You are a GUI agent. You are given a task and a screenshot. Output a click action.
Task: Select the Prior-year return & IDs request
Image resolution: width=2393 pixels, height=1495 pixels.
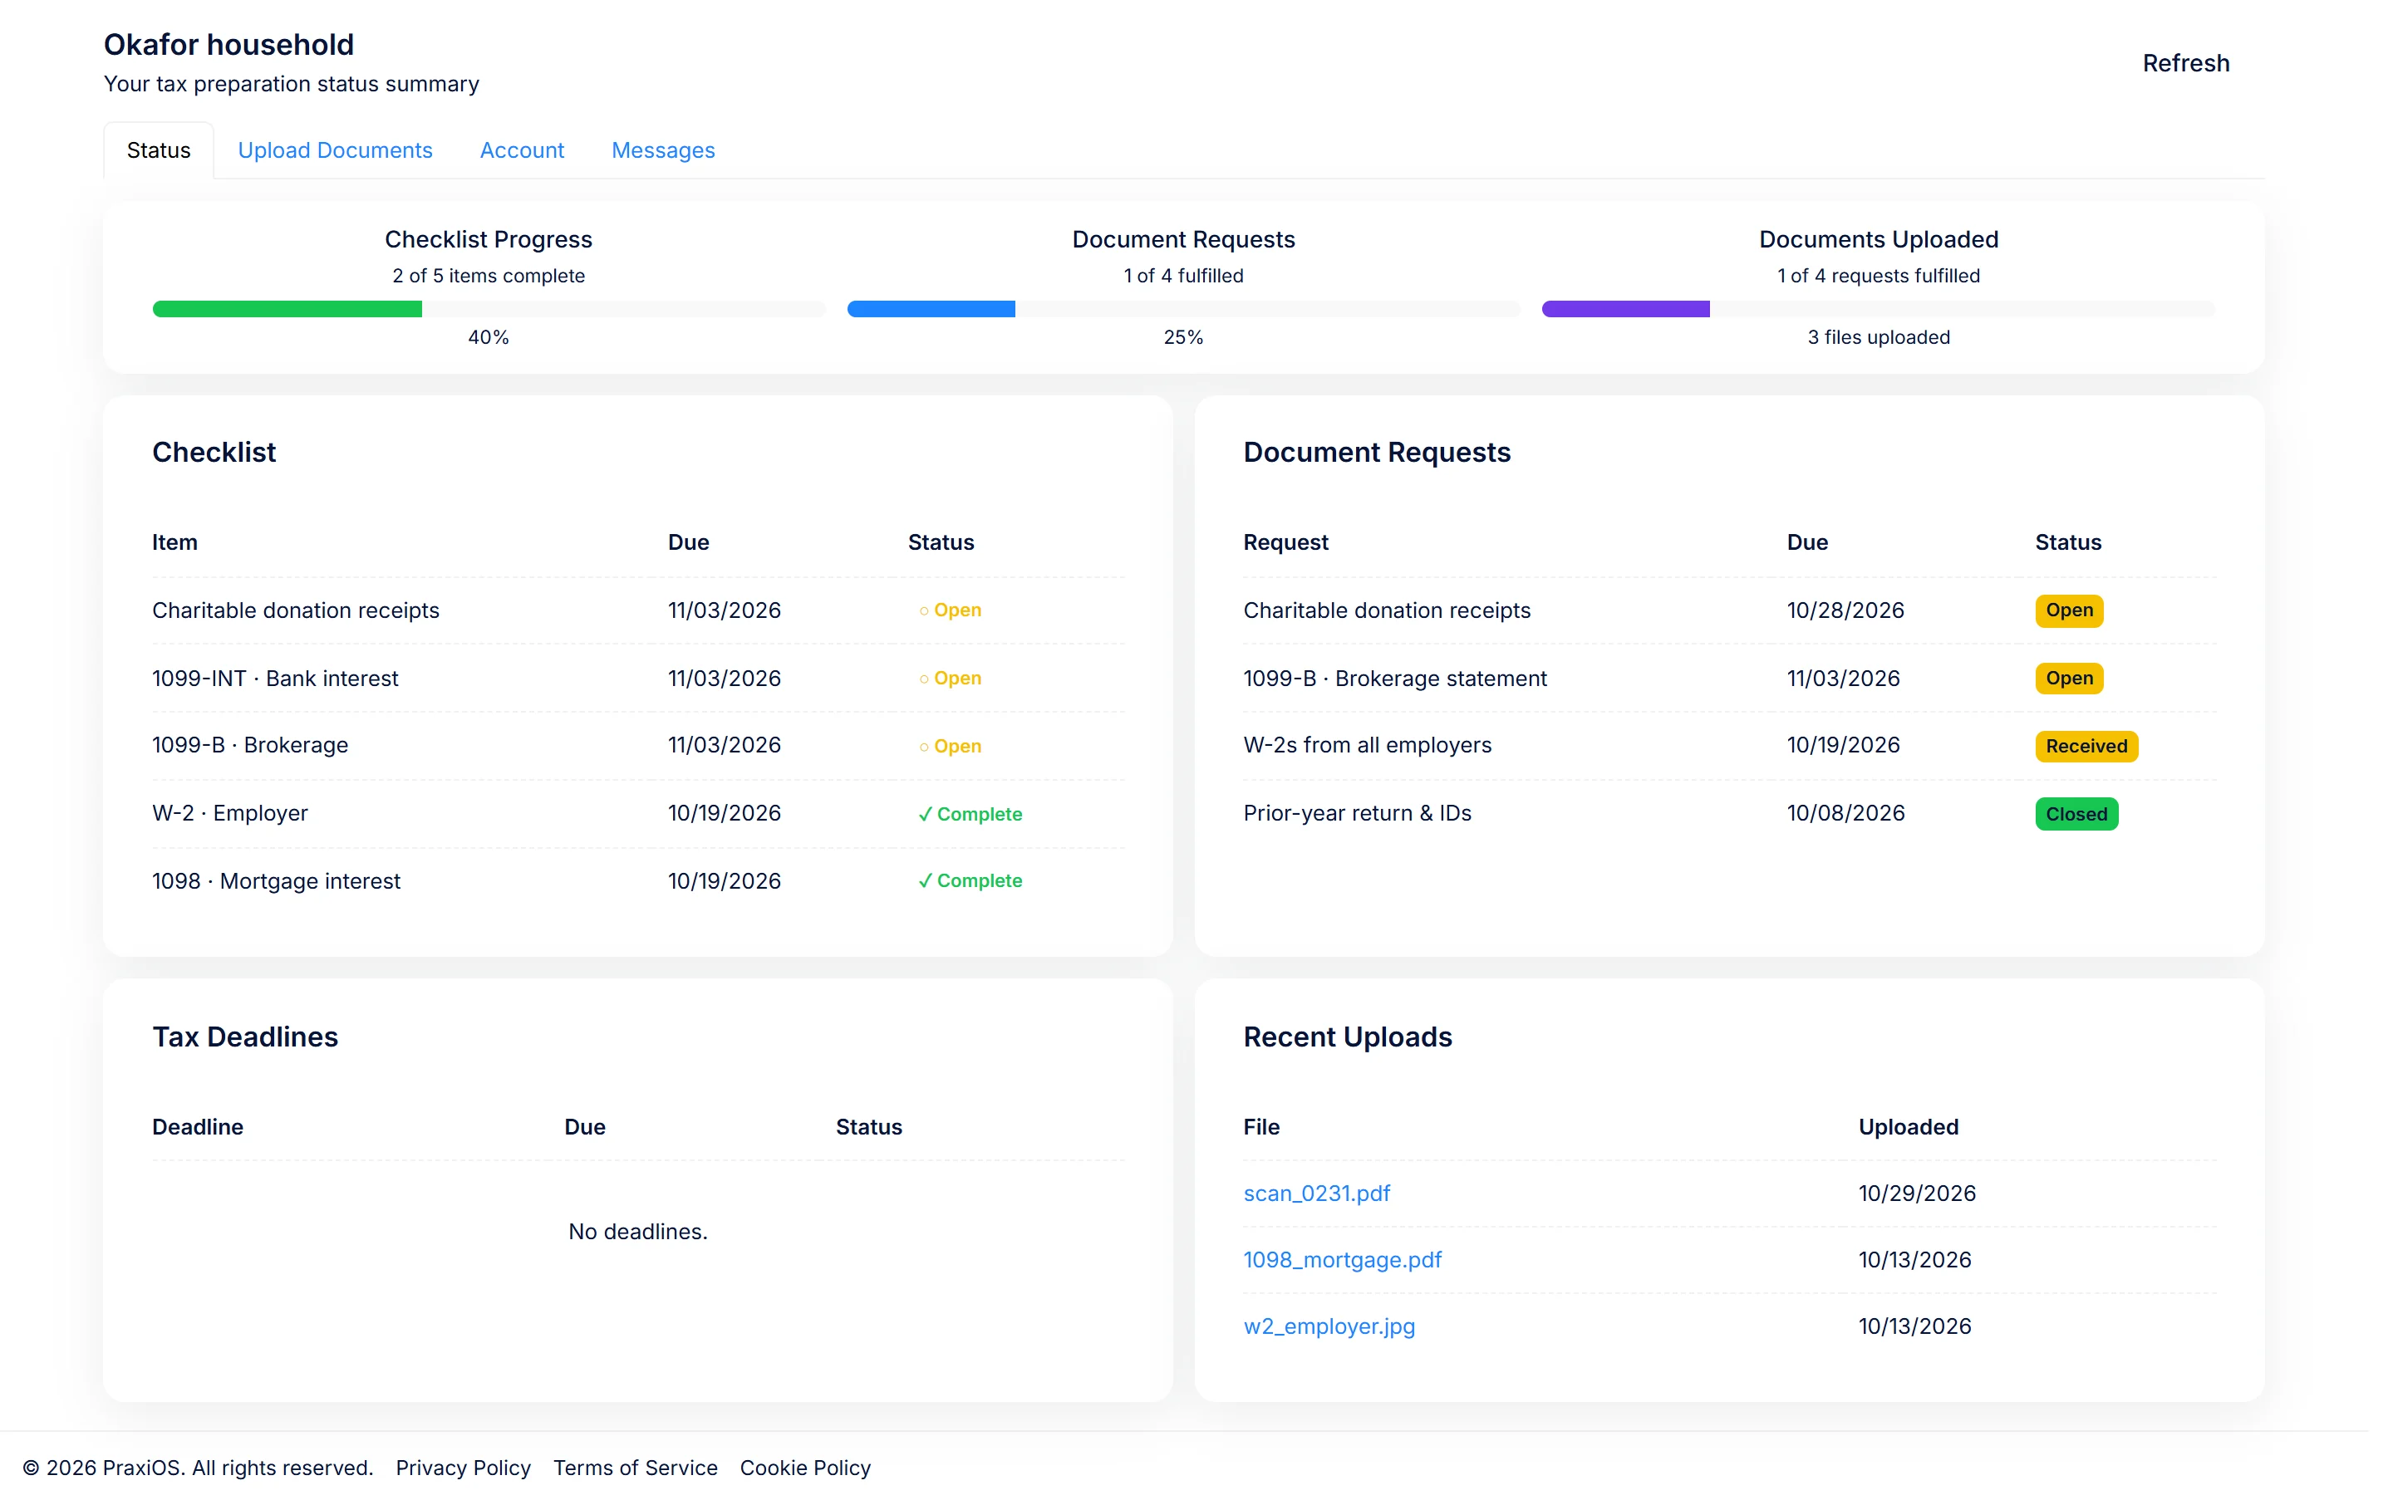point(1357,814)
